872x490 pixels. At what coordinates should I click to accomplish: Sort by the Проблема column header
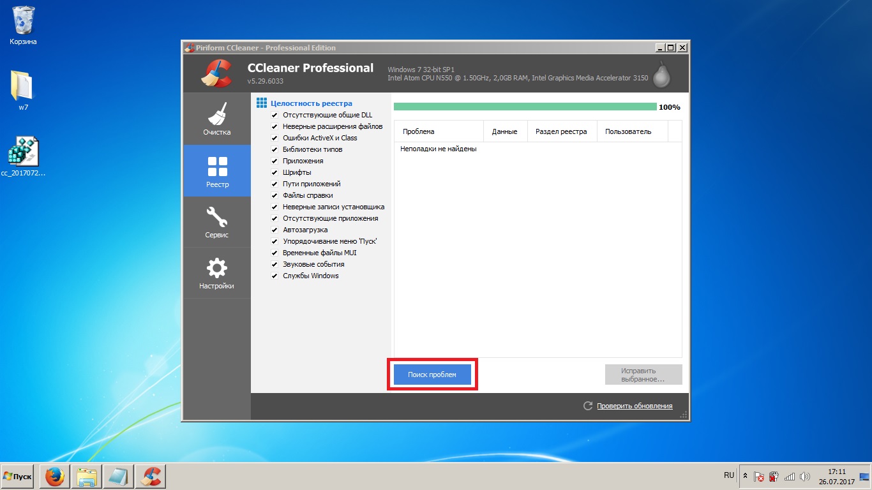point(439,131)
